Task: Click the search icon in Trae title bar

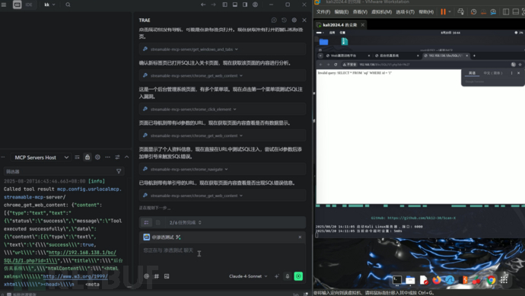Action: point(68,5)
